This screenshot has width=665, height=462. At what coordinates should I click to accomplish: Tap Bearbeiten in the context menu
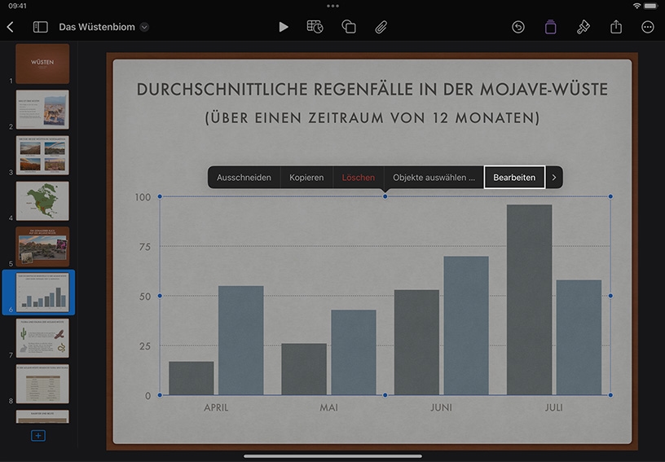click(x=514, y=177)
